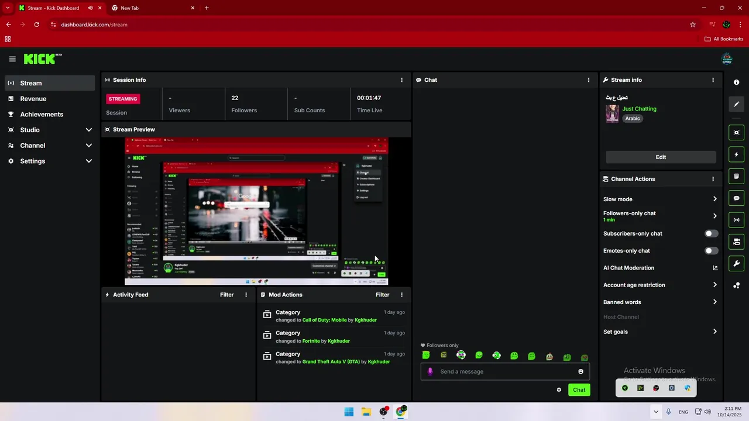749x421 pixels.
Task: Expand the Channel sidebar section chevron
Action: (89, 146)
